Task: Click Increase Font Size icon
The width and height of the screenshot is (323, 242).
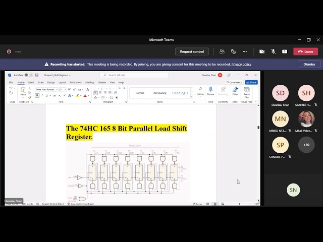Action: pos(69,90)
